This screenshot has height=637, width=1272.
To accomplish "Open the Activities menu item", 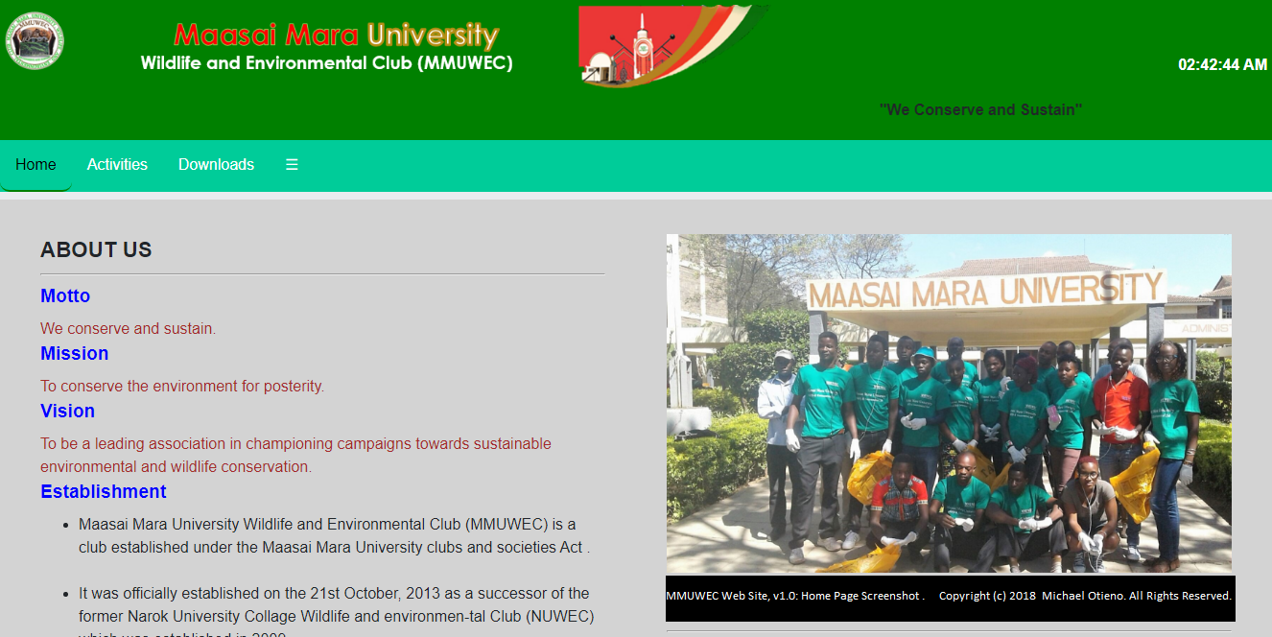I will pos(117,165).
